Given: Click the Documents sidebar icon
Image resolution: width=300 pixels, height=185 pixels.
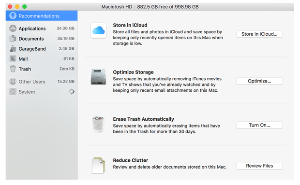Looking at the screenshot, I should 13,38.
